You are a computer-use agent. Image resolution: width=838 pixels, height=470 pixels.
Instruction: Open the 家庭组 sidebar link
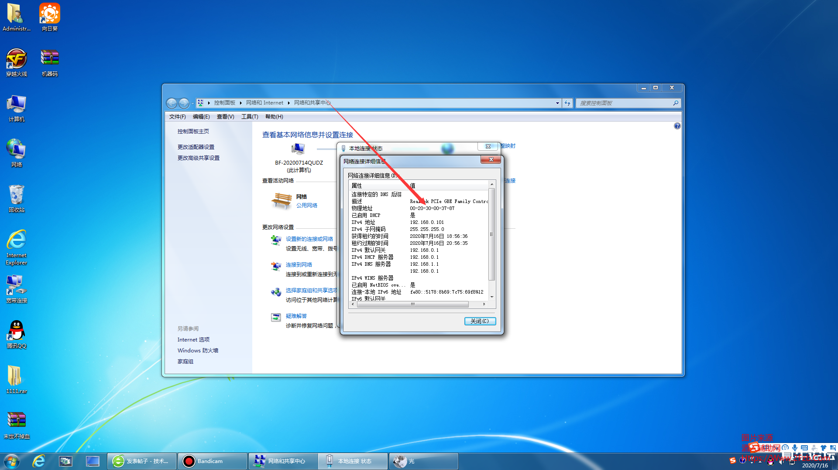coord(185,362)
